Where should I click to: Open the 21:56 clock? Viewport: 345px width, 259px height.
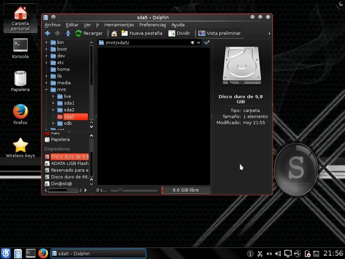333,253
